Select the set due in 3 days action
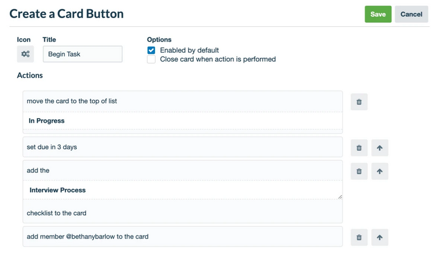The image size is (431, 263). pyautogui.click(x=182, y=147)
